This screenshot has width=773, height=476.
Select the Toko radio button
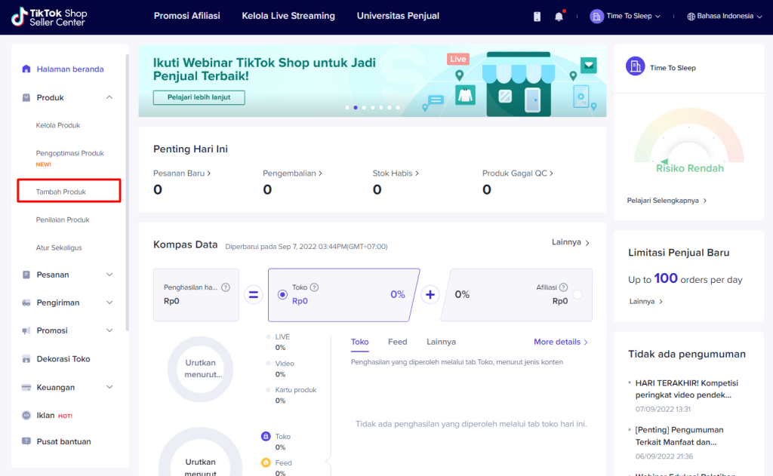[x=282, y=295]
